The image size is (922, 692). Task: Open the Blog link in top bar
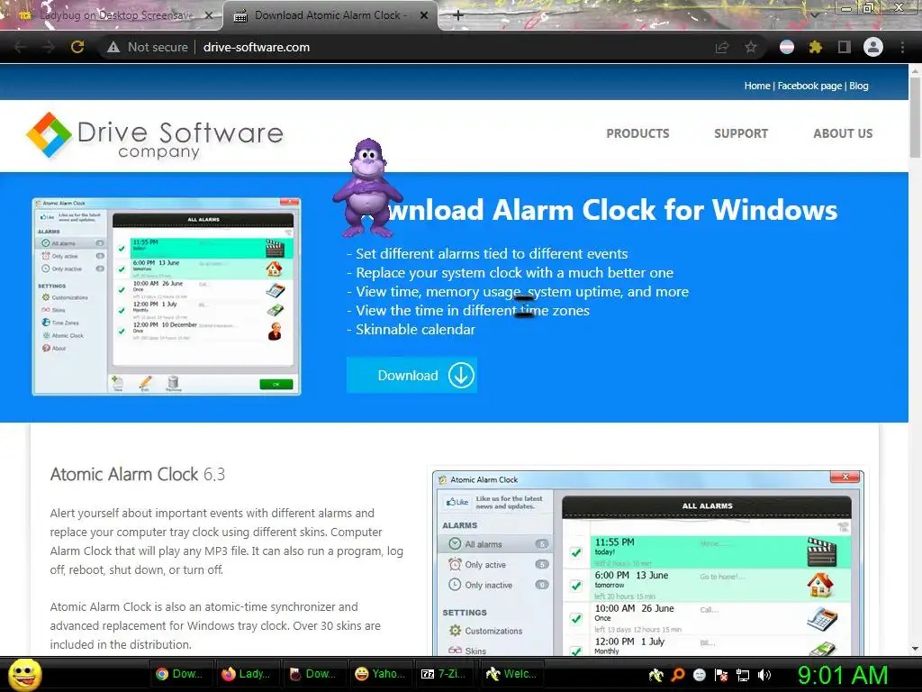click(858, 86)
